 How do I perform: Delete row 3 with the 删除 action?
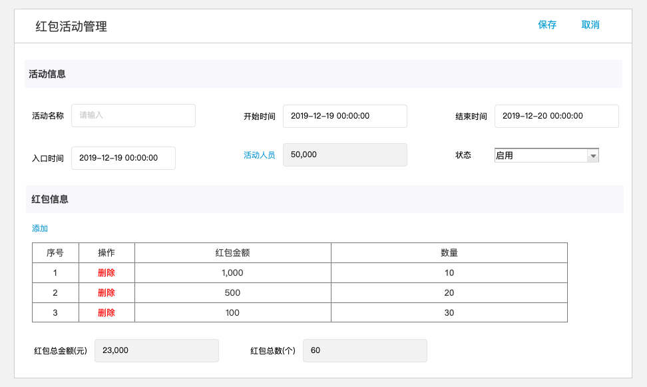click(107, 312)
